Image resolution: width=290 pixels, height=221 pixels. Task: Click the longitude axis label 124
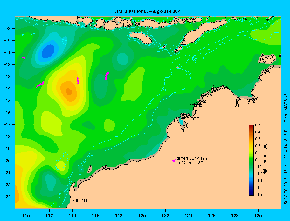pos(189,216)
